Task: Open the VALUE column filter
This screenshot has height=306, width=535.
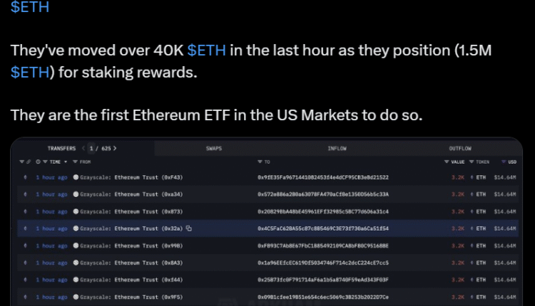Action: (447, 162)
